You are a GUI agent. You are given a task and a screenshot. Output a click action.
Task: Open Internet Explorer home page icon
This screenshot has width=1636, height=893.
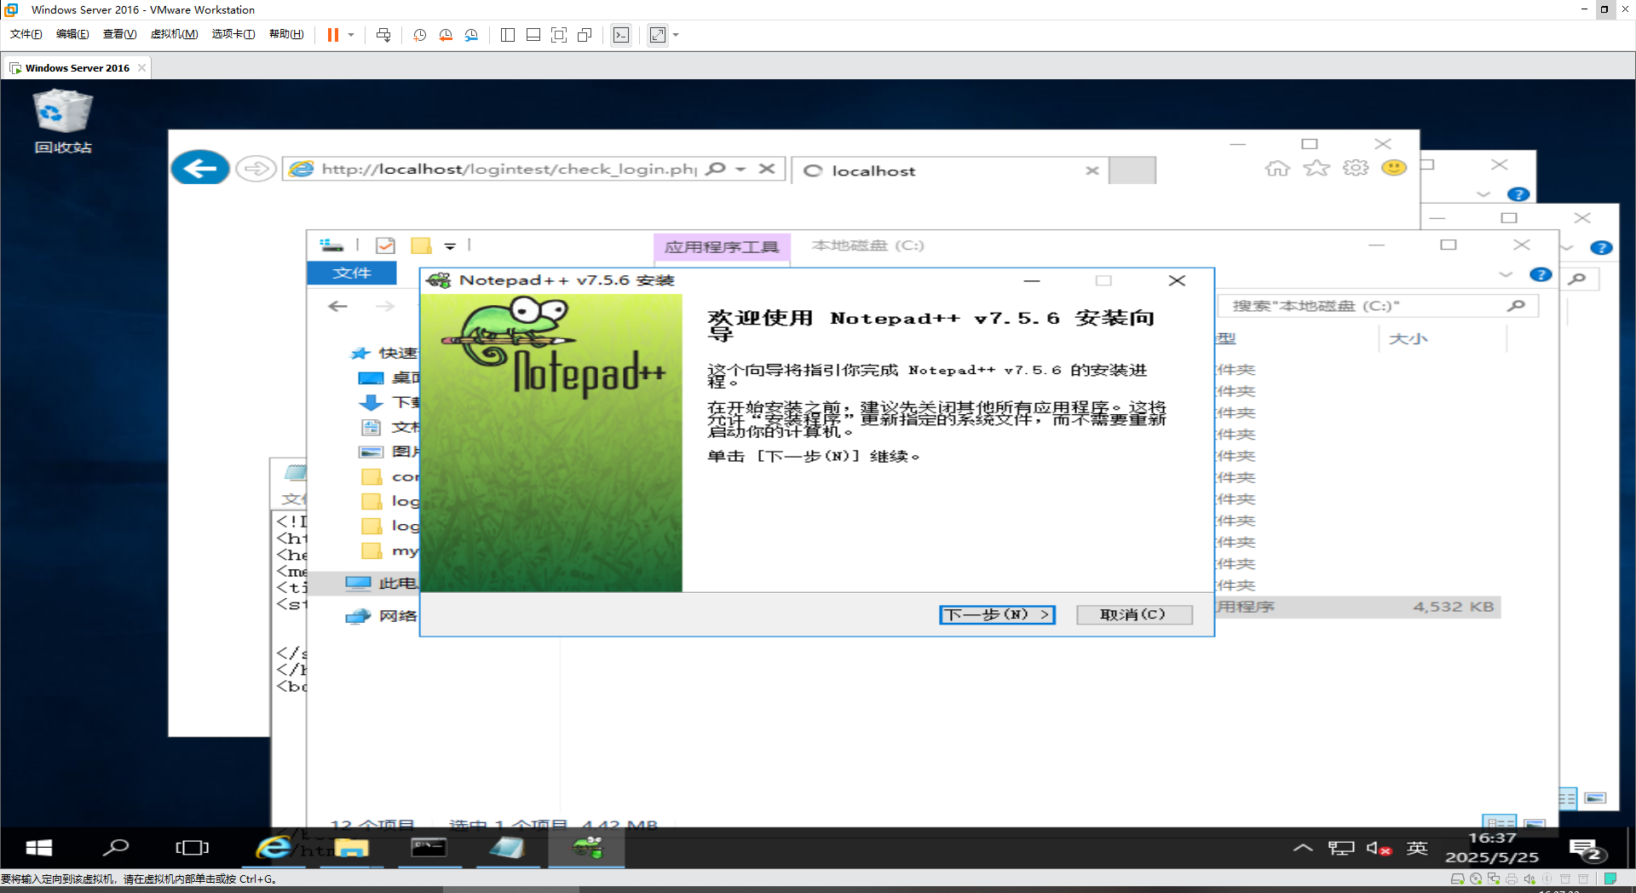1277,168
